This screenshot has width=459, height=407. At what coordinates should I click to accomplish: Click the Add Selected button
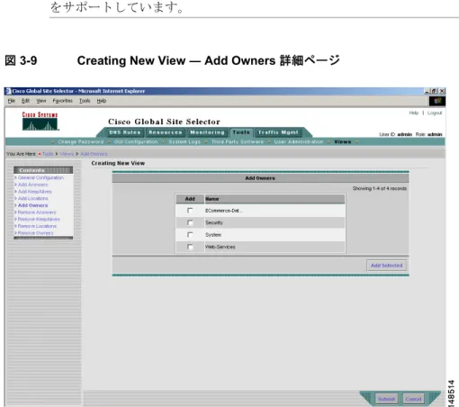(x=386, y=266)
